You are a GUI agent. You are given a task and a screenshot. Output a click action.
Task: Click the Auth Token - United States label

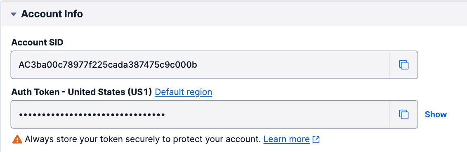[82, 92]
